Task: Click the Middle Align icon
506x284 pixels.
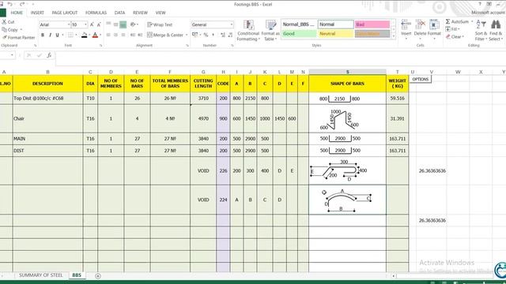Action: [x=116, y=24]
